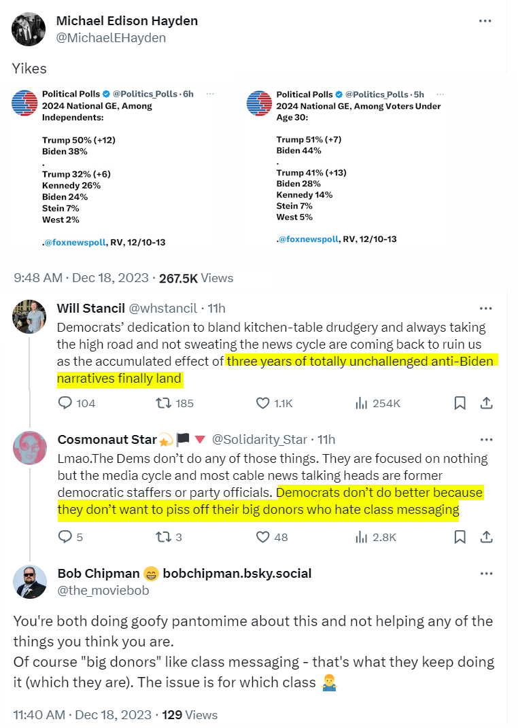Bookmark Will Stancil's tweet
518x728 pixels.
point(460,403)
